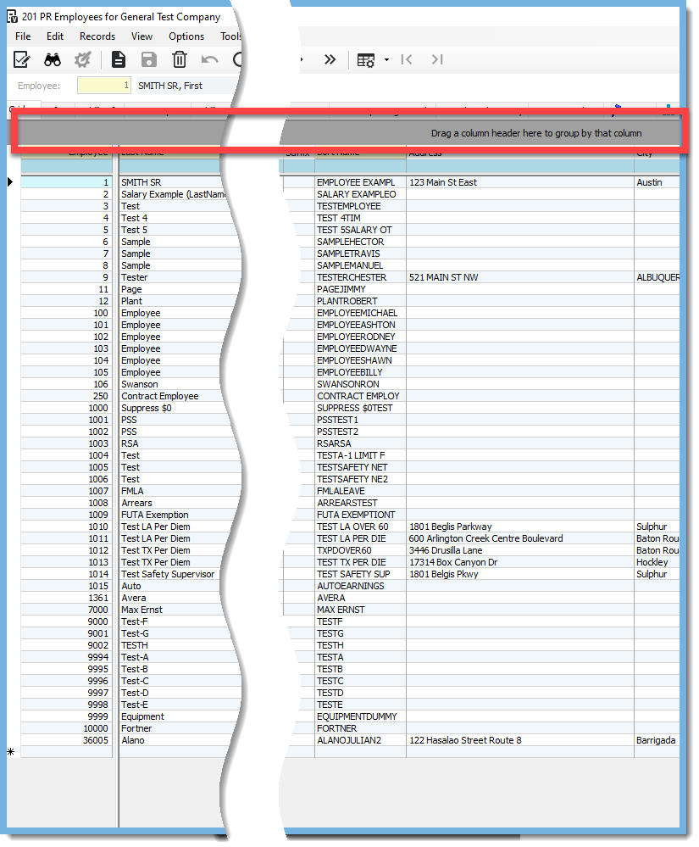Click the Swanson last name cell
The width and height of the screenshot is (699, 847).
[170, 384]
